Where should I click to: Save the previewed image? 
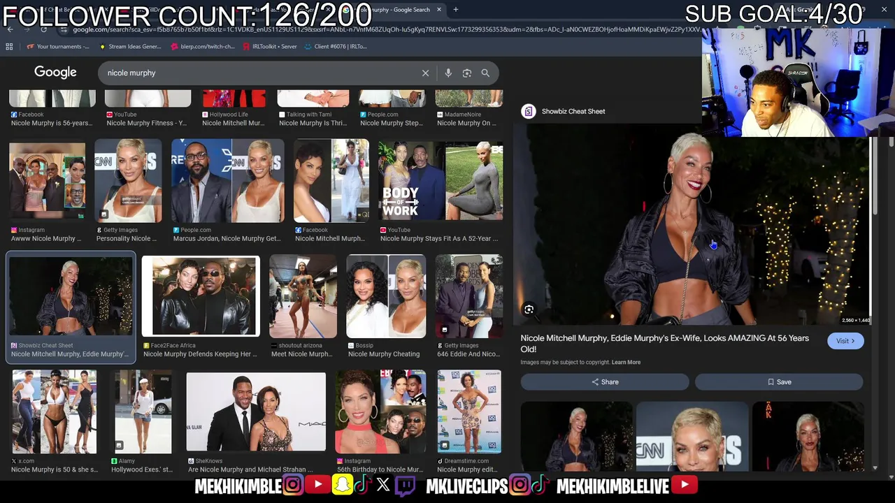tap(779, 382)
